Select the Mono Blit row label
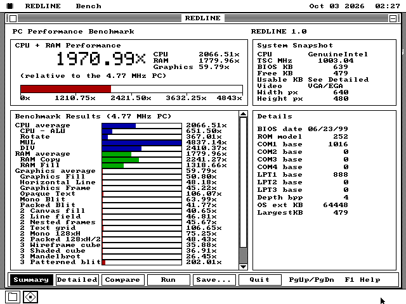This screenshot has height=304, width=406. click(x=43, y=199)
